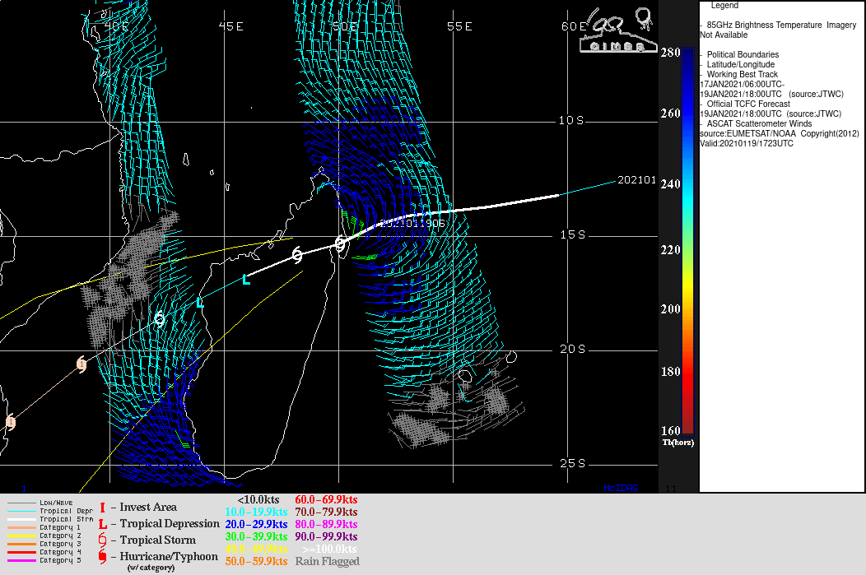The image size is (866, 575).
Task: Click the Rain Flagged legend label
Action: [x=327, y=561]
